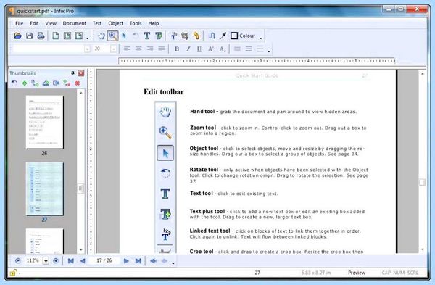Open the font name dropdown
The image size is (435, 285).
pos(87,49)
